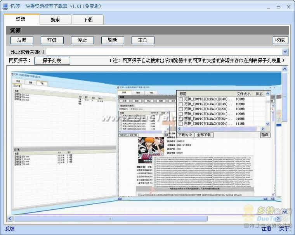The width and height of the screenshot is (295, 235).
Task: Maximize the 忆婷 downloader window
Action: [x=279, y=7]
